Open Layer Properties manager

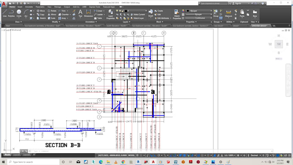pyautogui.click(x=110, y=15)
